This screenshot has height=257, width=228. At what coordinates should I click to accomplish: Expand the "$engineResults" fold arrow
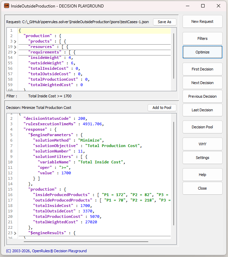[x=15, y=233]
